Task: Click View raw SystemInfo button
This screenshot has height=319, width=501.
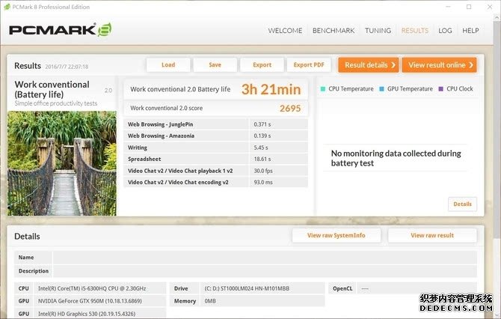Action: coord(336,235)
